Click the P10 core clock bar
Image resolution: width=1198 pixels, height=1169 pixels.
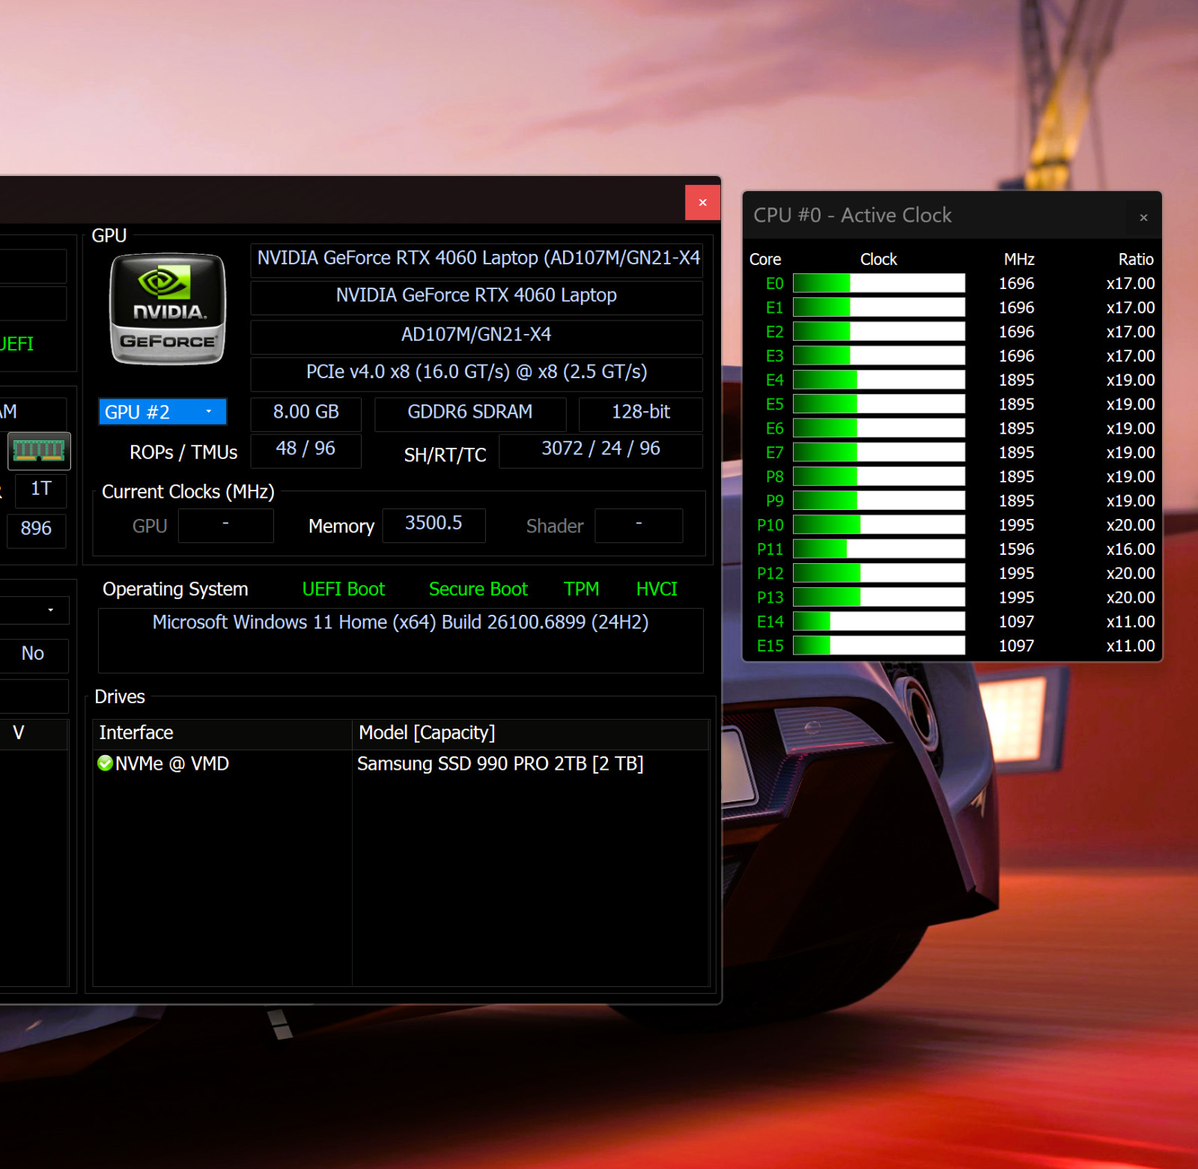pos(879,524)
